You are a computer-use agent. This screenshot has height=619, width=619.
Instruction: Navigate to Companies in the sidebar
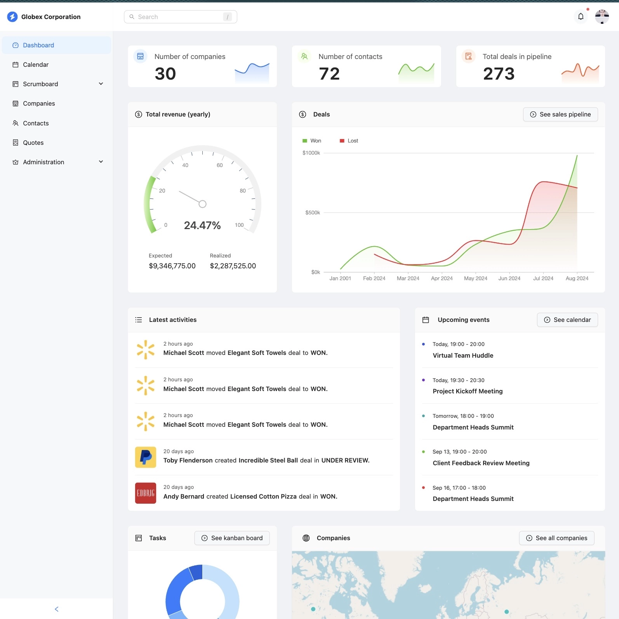click(57, 103)
